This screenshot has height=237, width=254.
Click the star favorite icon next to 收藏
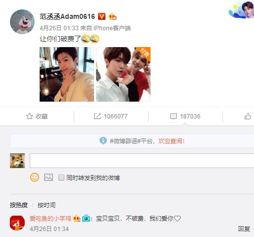pos(29,117)
